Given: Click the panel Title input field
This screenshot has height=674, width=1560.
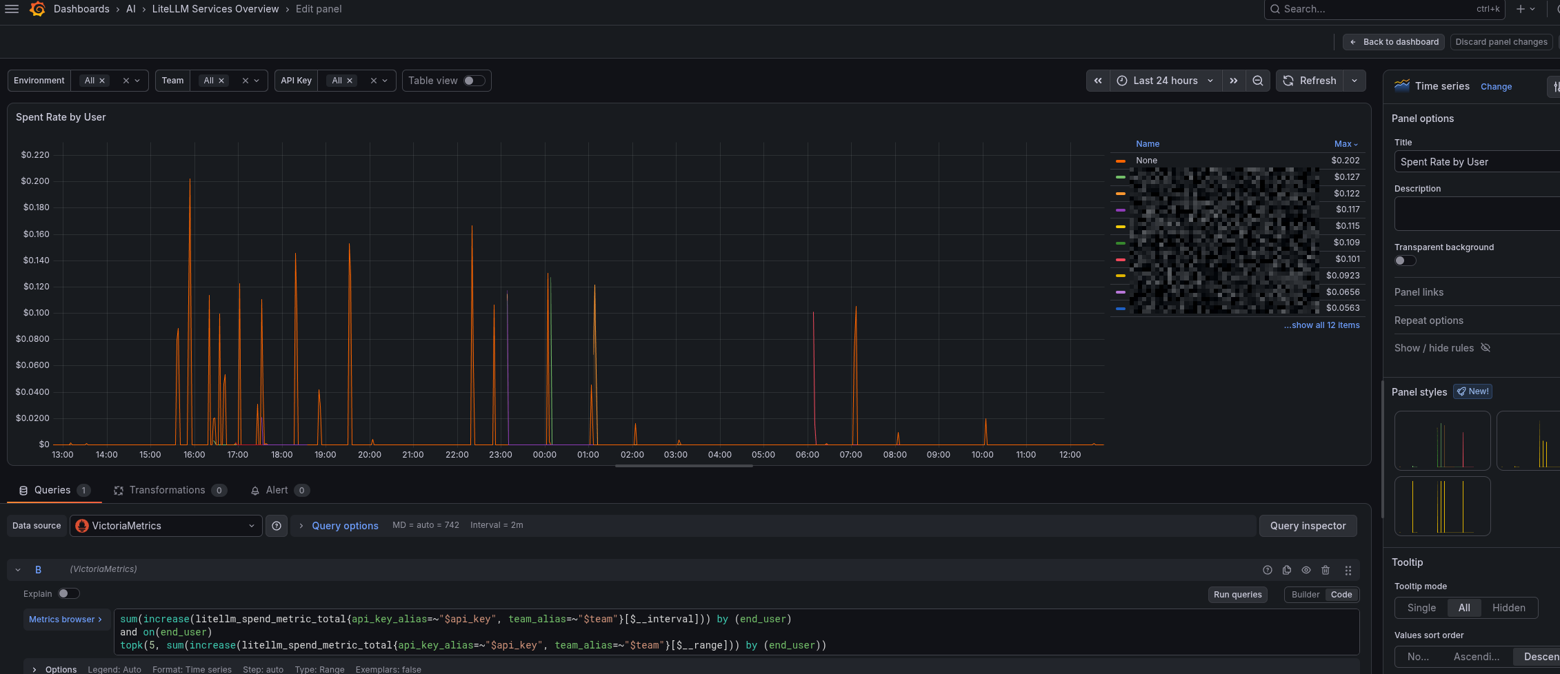Looking at the screenshot, I should pos(1477,162).
